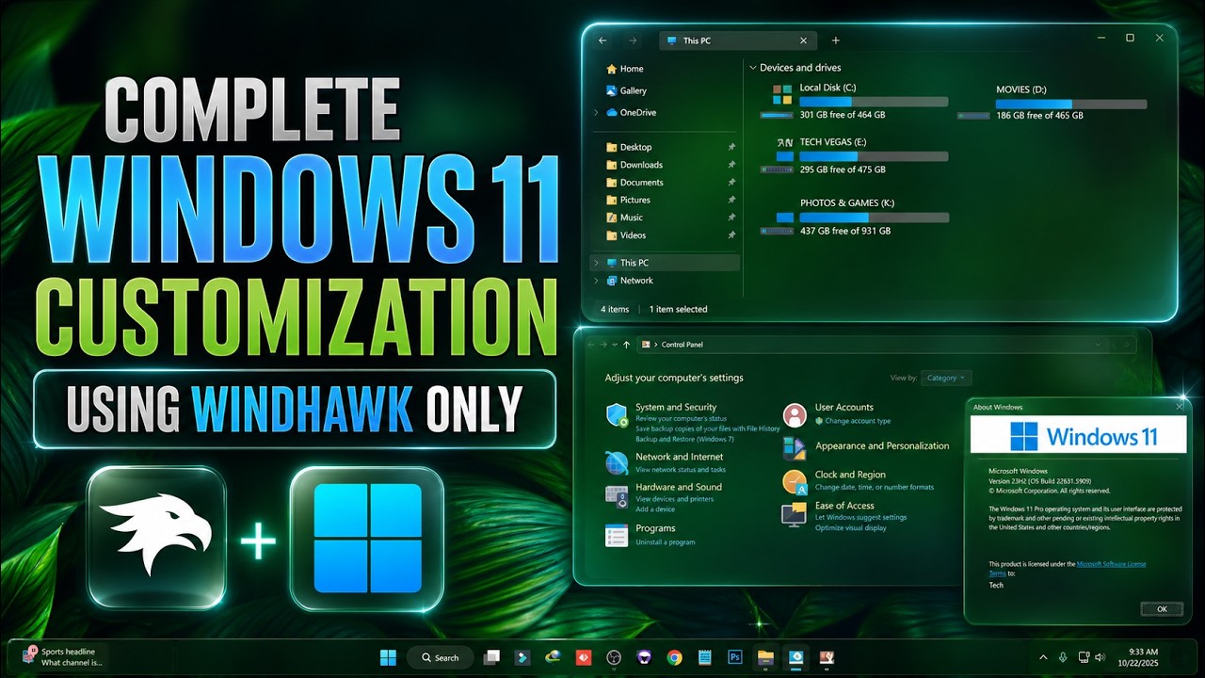This screenshot has width=1205, height=678.
Task: Go back in the Control Panel window
Action: coord(592,345)
